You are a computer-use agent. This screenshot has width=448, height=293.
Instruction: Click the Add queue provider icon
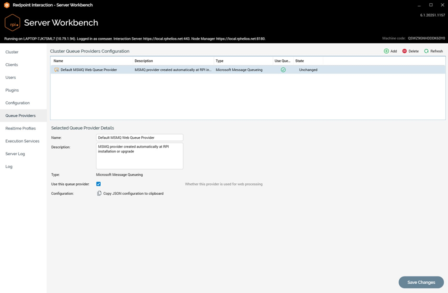(386, 51)
